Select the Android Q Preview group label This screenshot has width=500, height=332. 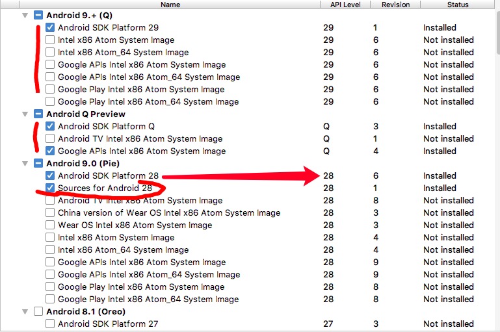(86, 114)
